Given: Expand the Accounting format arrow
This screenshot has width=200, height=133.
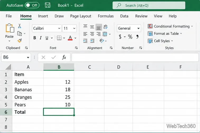Looking at the screenshot, I should click(x=125, y=37).
